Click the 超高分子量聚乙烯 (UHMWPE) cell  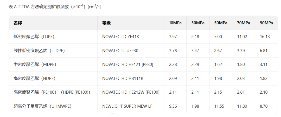point(42,106)
